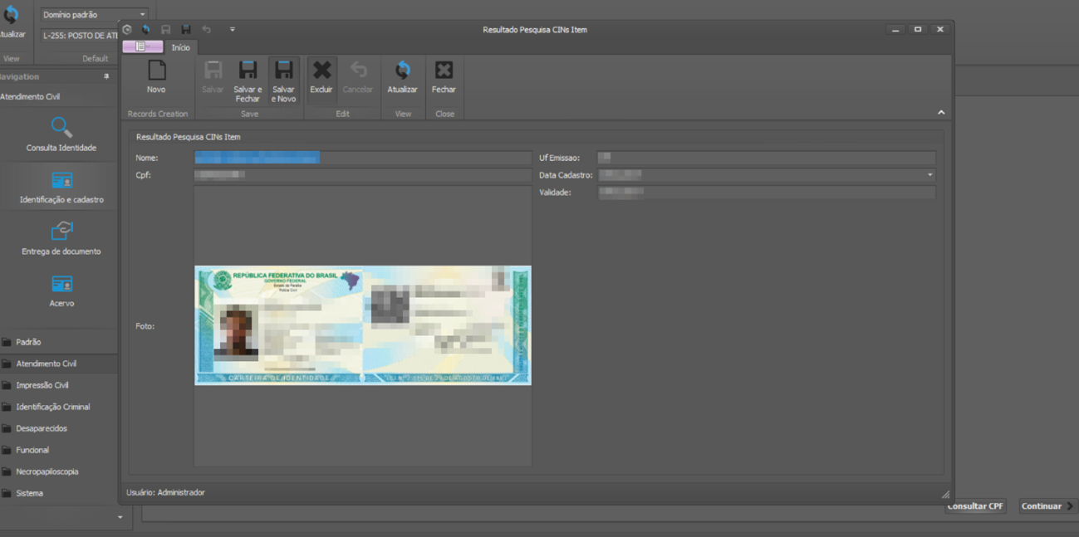Open the L-255: POSTO DE AT... combo box

80,36
